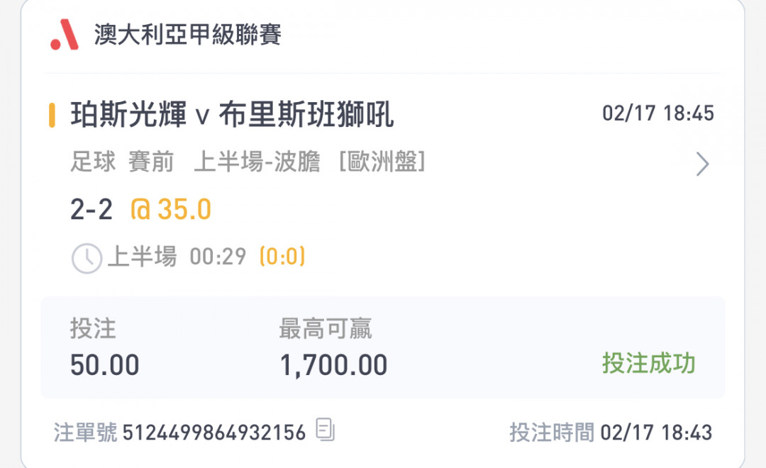Click the live score (0:0)
The width and height of the screenshot is (766, 468).
[282, 257]
